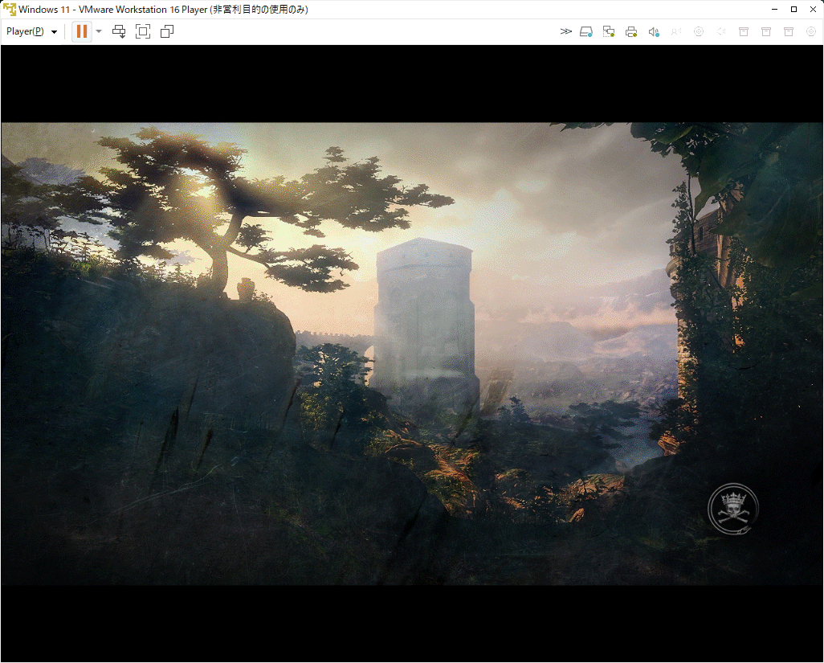Open the hard disk device icon

pos(586,31)
